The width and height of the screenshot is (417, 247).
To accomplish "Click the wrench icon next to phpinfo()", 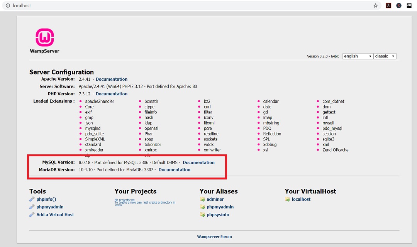I will 32,199.
